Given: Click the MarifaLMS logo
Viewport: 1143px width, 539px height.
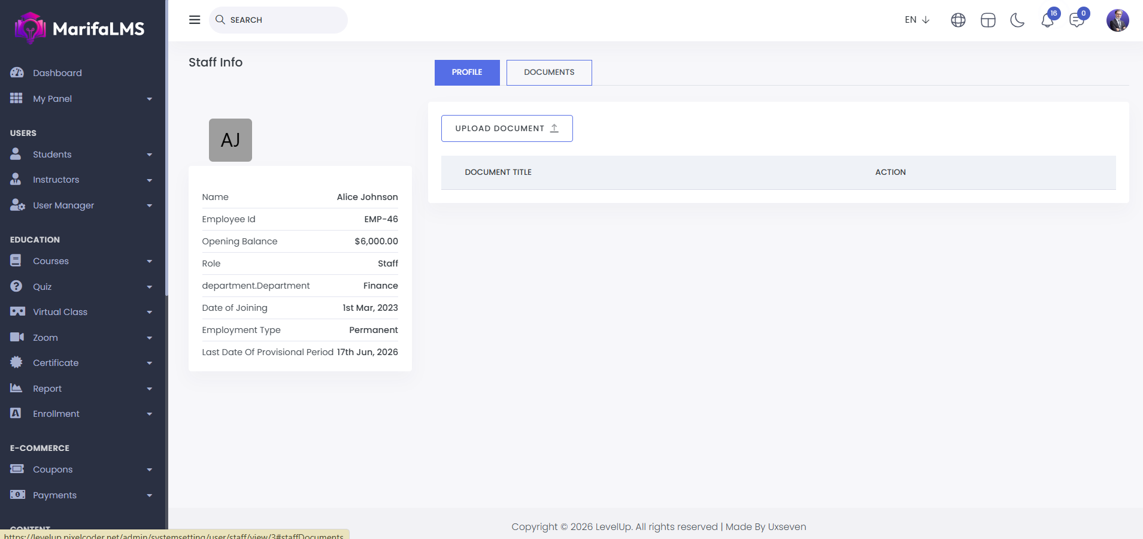Looking at the screenshot, I should (x=80, y=28).
